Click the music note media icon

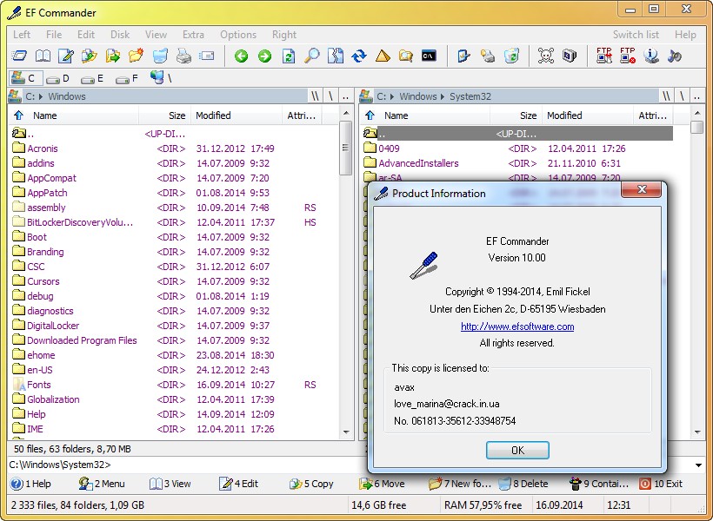(x=675, y=56)
